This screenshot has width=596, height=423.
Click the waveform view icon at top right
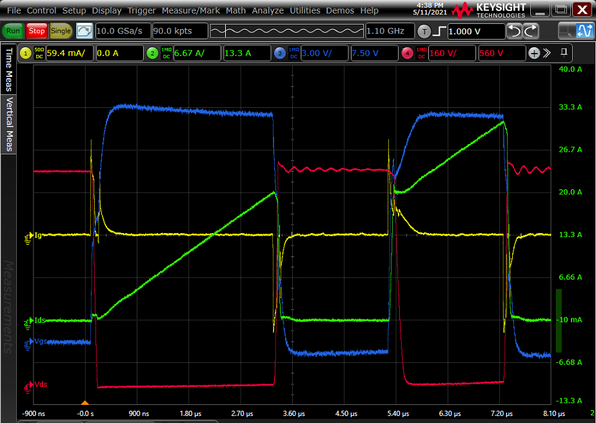click(584, 30)
